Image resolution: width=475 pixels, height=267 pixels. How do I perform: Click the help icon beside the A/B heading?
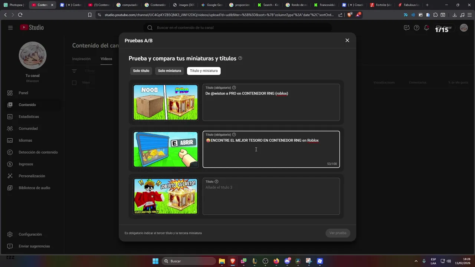point(240,58)
